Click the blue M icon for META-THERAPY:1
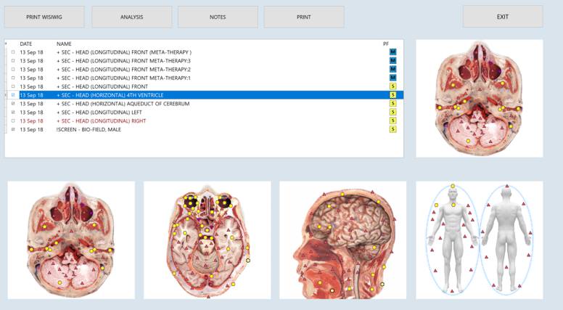Viewport: 563px width, 310px height. [393, 78]
